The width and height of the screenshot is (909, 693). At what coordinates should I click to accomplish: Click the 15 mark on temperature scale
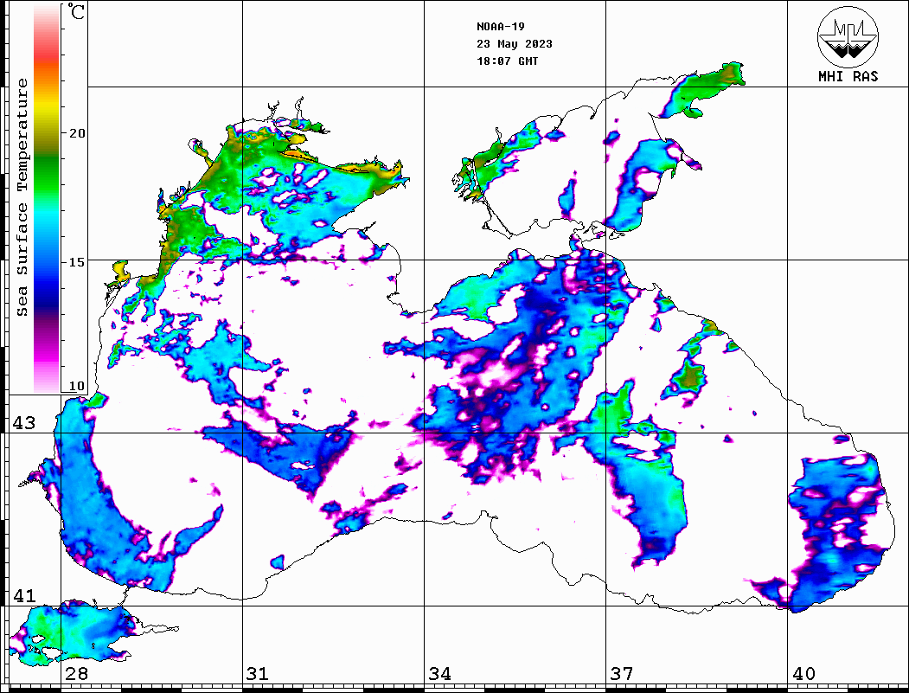(x=77, y=262)
